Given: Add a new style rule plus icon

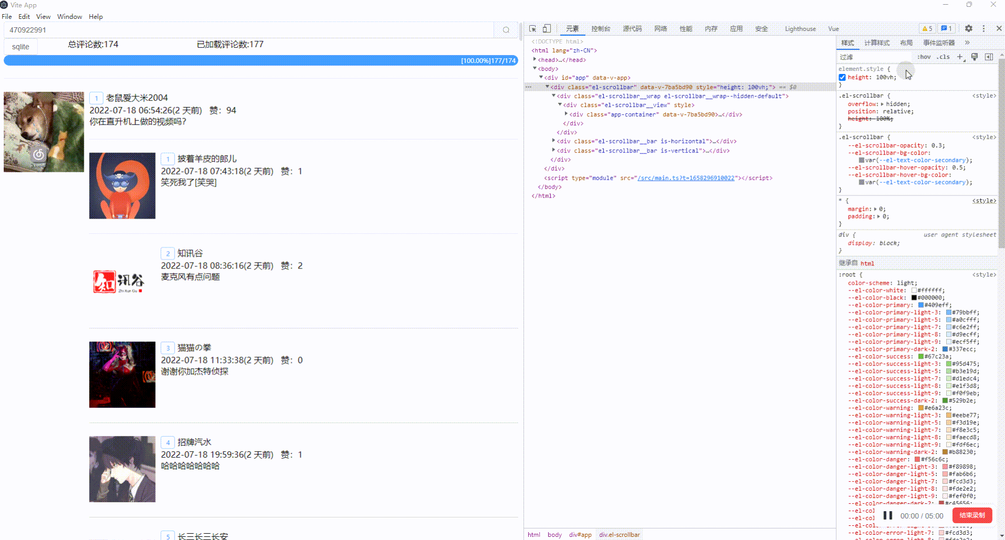Looking at the screenshot, I should pos(960,57).
